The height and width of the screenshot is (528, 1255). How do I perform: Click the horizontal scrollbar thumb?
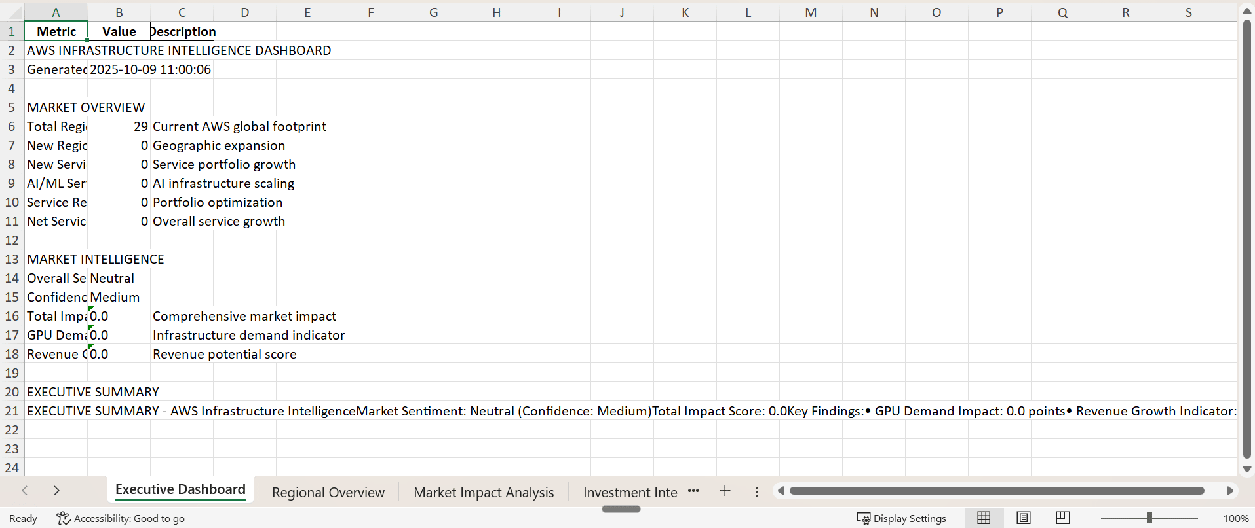tap(997, 491)
